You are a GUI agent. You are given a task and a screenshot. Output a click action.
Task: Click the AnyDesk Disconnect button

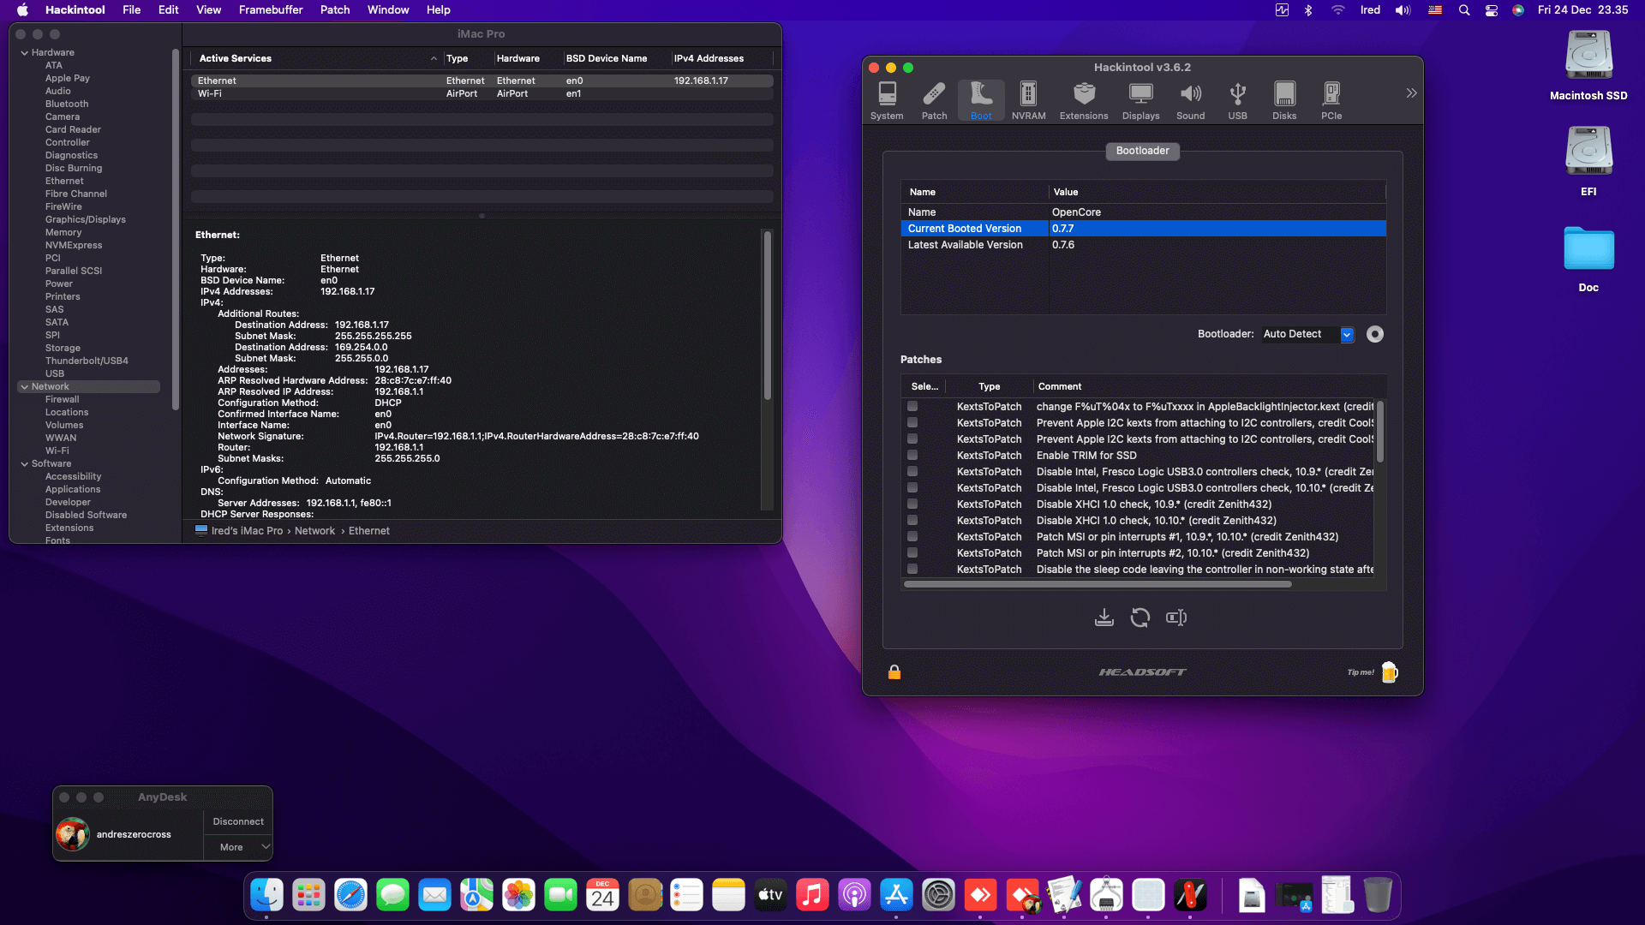pyautogui.click(x=238, y=821)
